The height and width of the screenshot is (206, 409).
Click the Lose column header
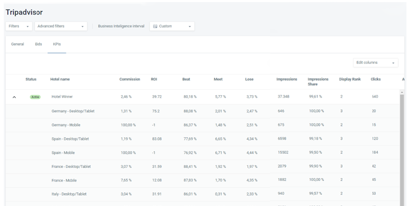249,80
